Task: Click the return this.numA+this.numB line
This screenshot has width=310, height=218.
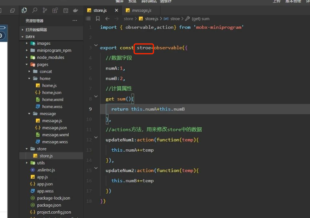Action: pos(148,109)
